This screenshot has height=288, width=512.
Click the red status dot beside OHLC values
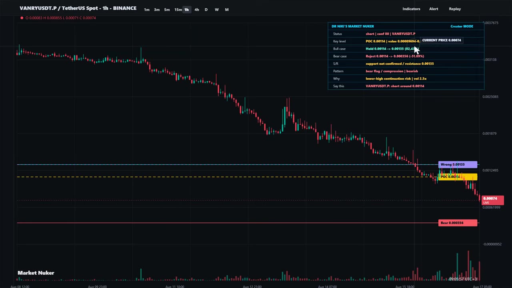tap(22, 18)
